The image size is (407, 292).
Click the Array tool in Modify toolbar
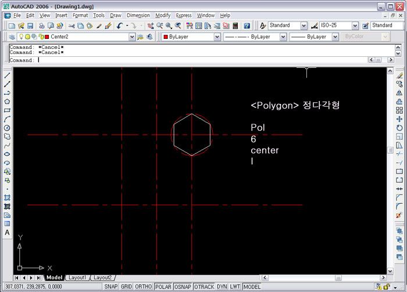(x=399, y=110)
